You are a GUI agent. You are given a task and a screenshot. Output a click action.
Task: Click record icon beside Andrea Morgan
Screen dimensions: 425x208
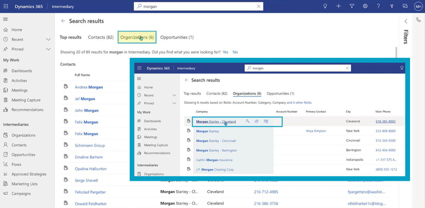[66, 86]
